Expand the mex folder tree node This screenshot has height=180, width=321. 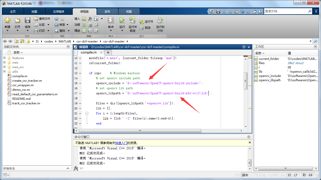(5, 62)
